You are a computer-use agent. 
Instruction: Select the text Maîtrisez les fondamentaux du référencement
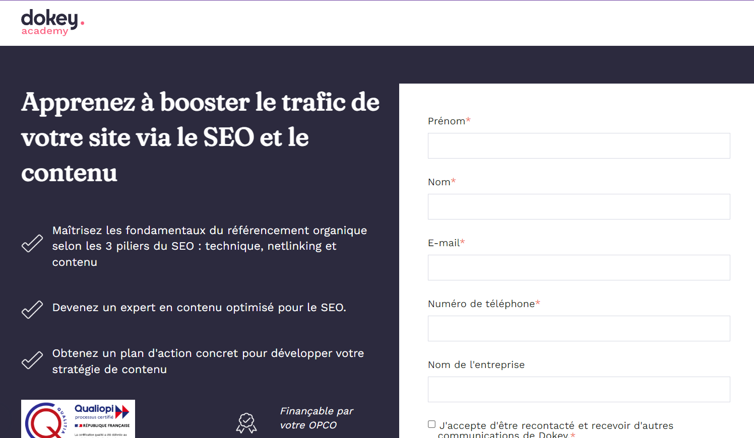coord(210,246)
